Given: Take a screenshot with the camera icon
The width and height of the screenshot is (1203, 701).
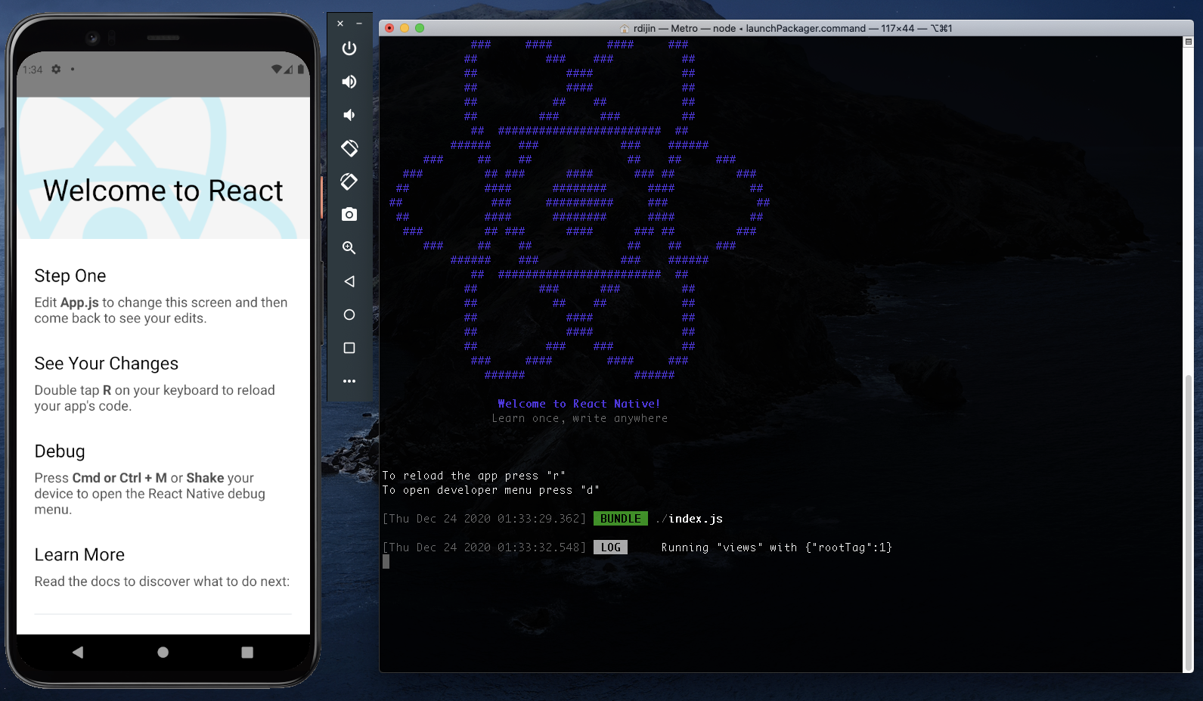Looking at the screenshot, I should 349,215.
